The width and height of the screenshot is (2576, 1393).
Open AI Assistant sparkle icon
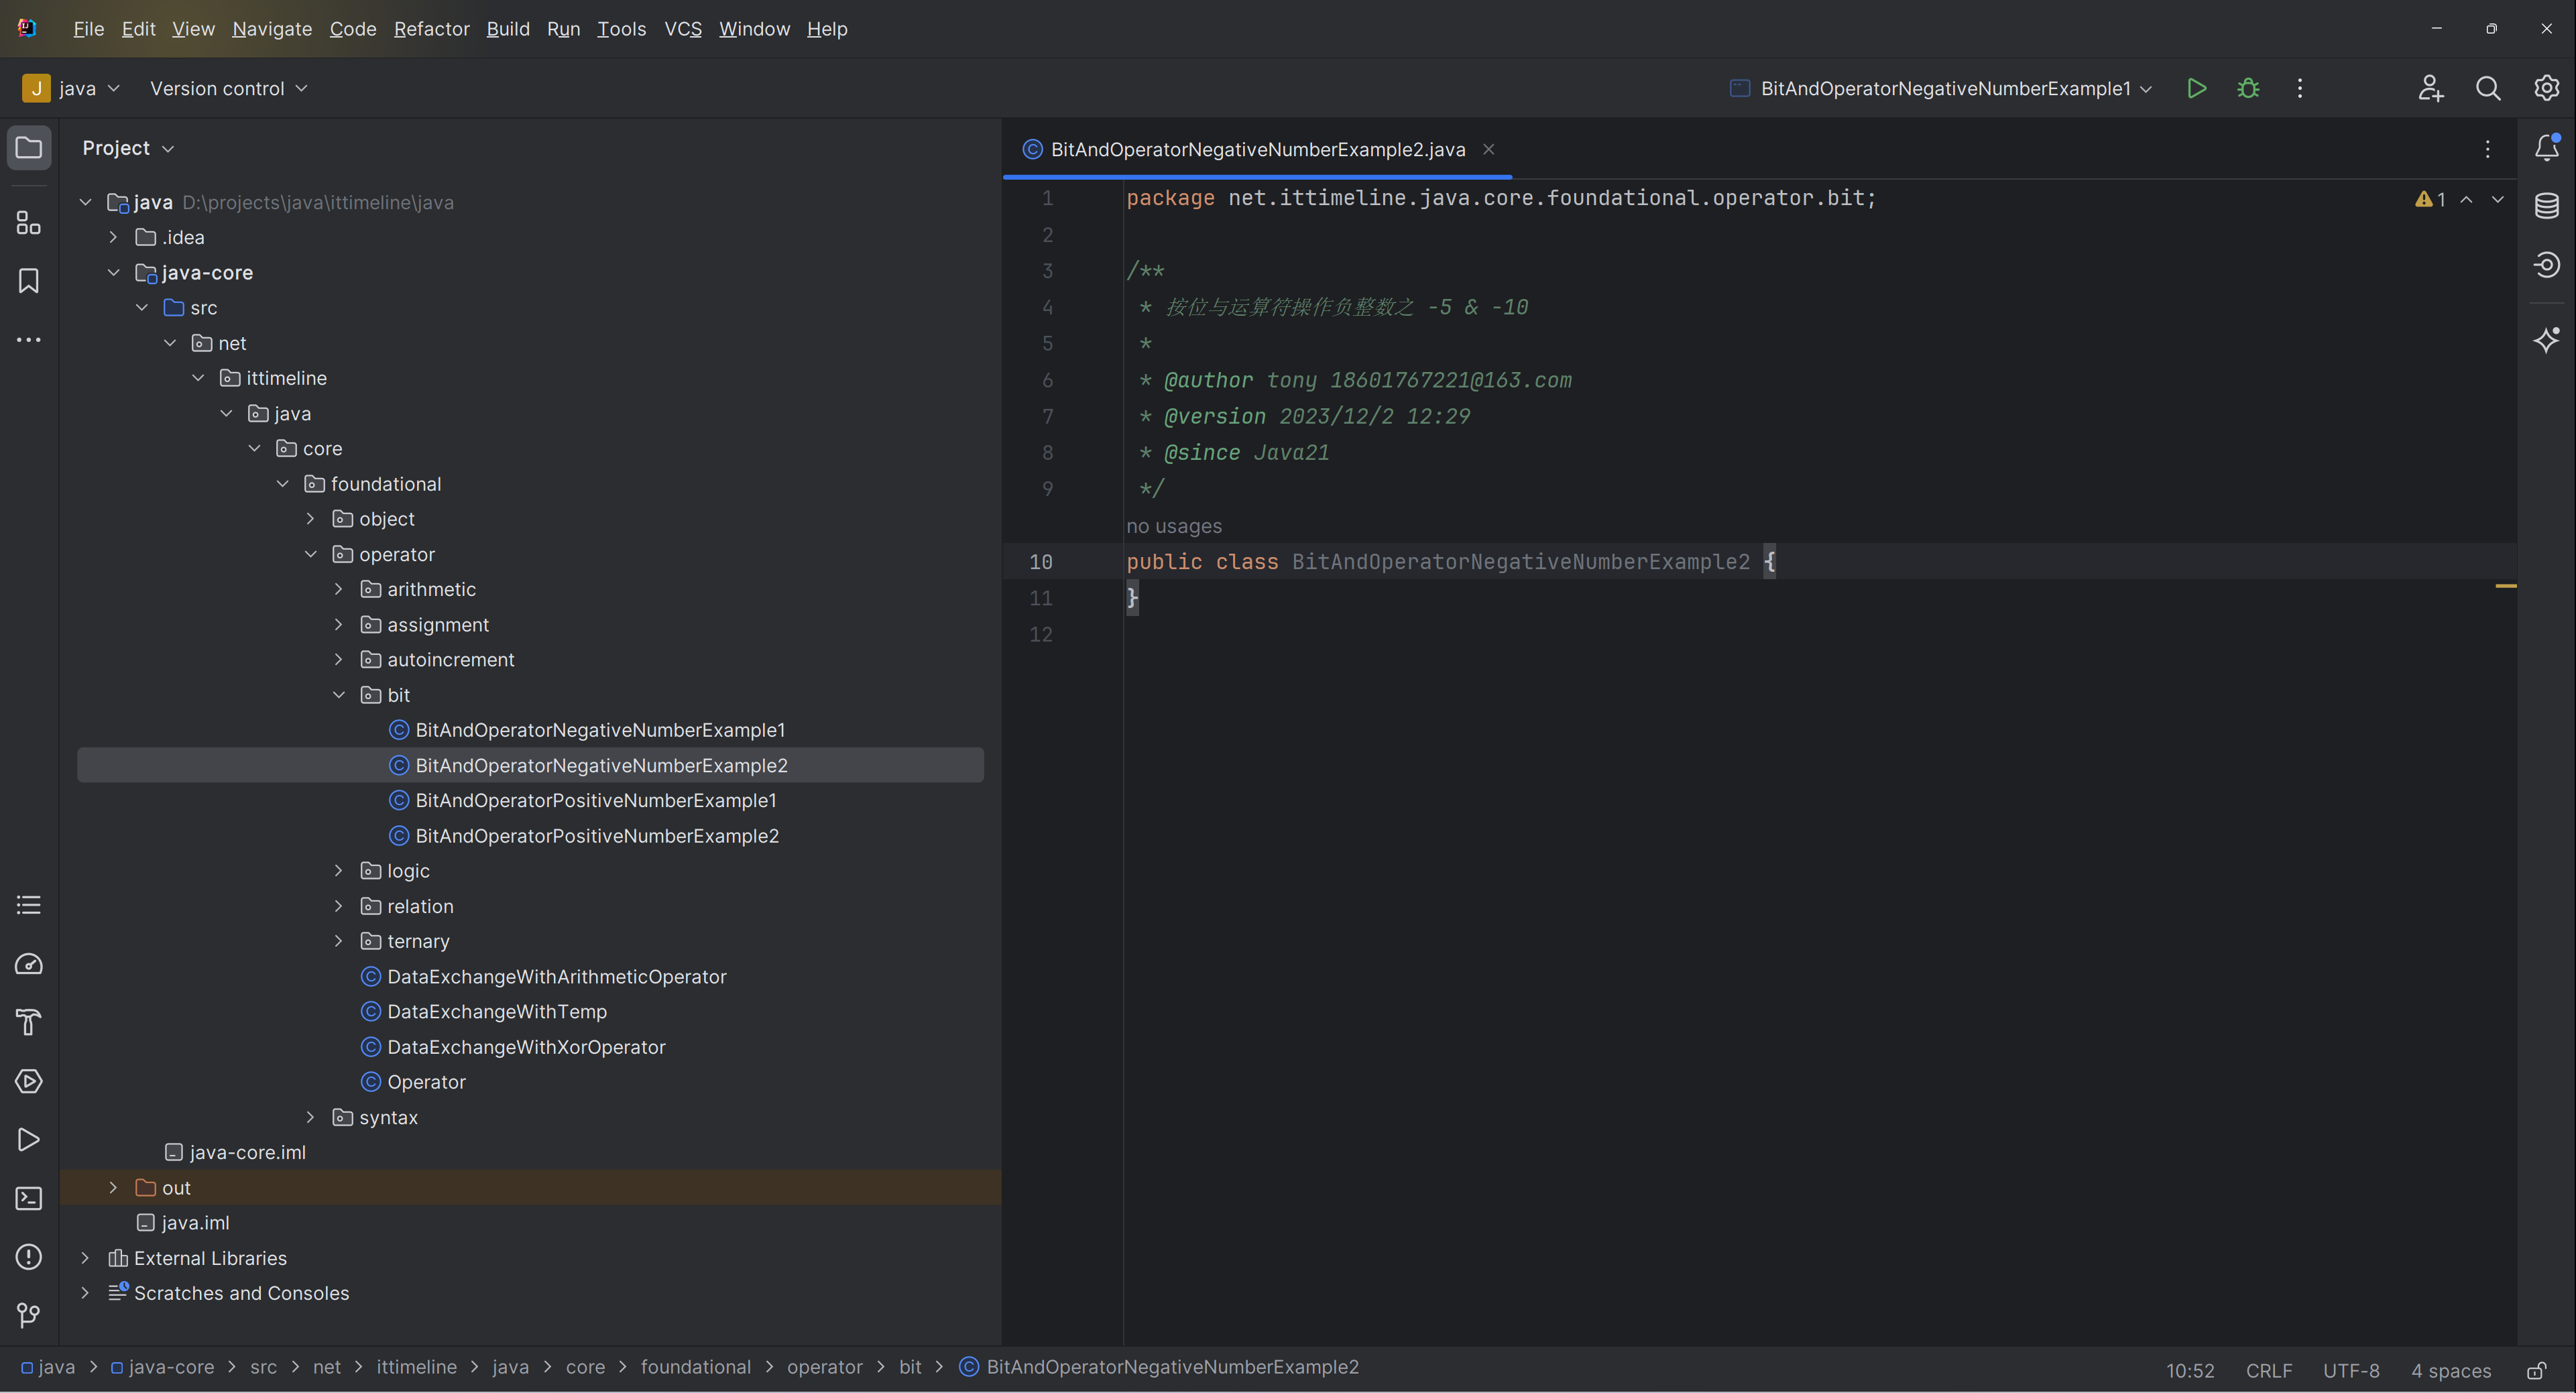pyautogui.click(x=2546, y=339)
